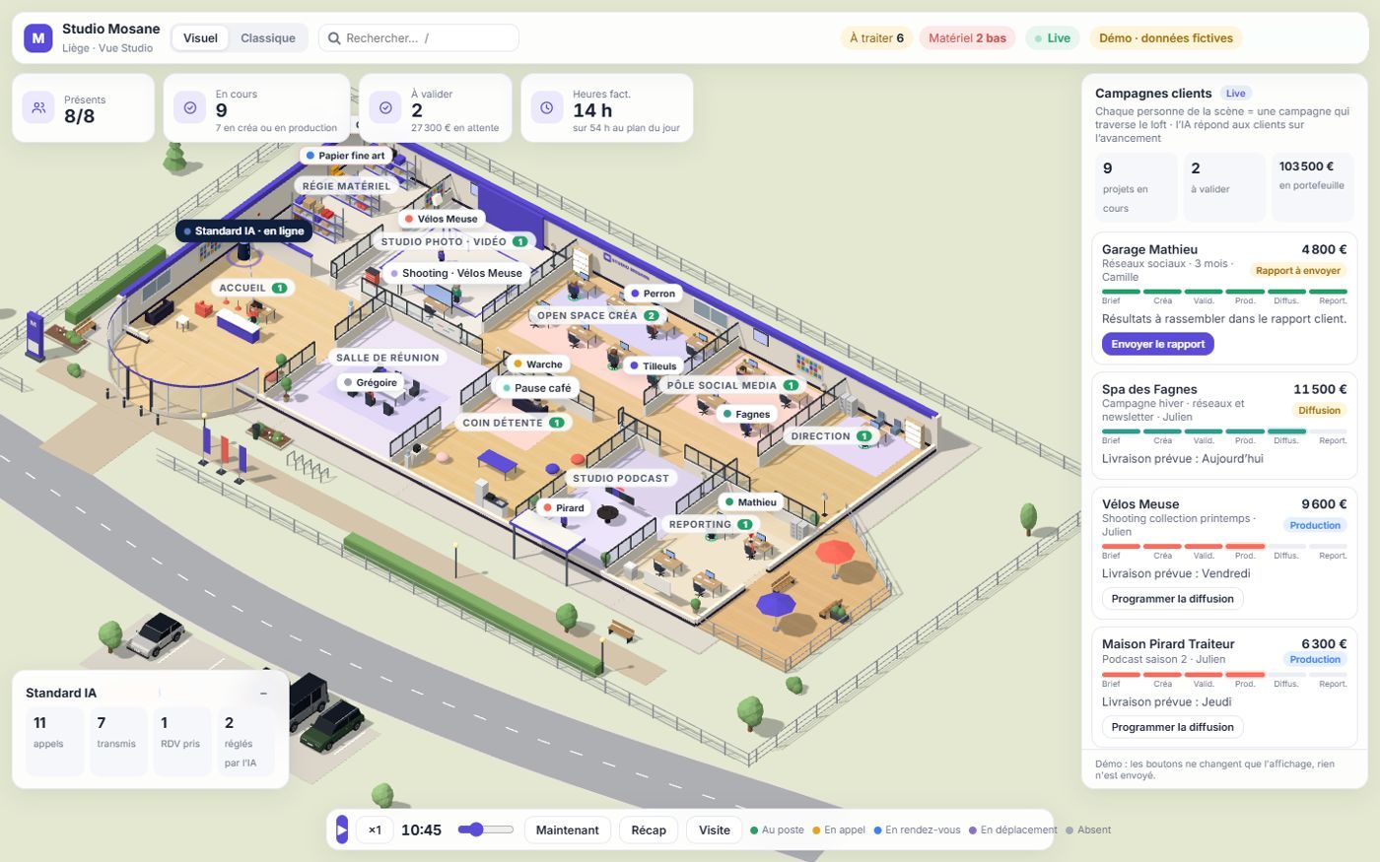Start playback with the play button
This screenshot has height=862, width=1380.
342,829
